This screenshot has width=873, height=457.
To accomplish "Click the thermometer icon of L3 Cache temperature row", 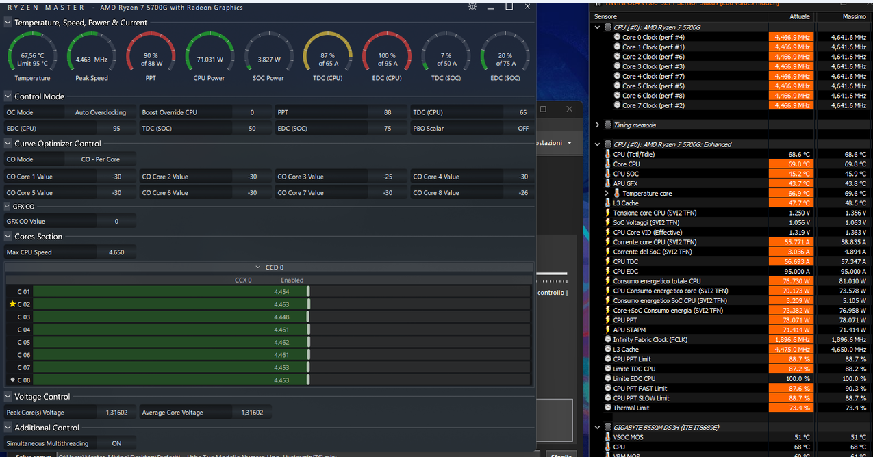I will [607, 203].
